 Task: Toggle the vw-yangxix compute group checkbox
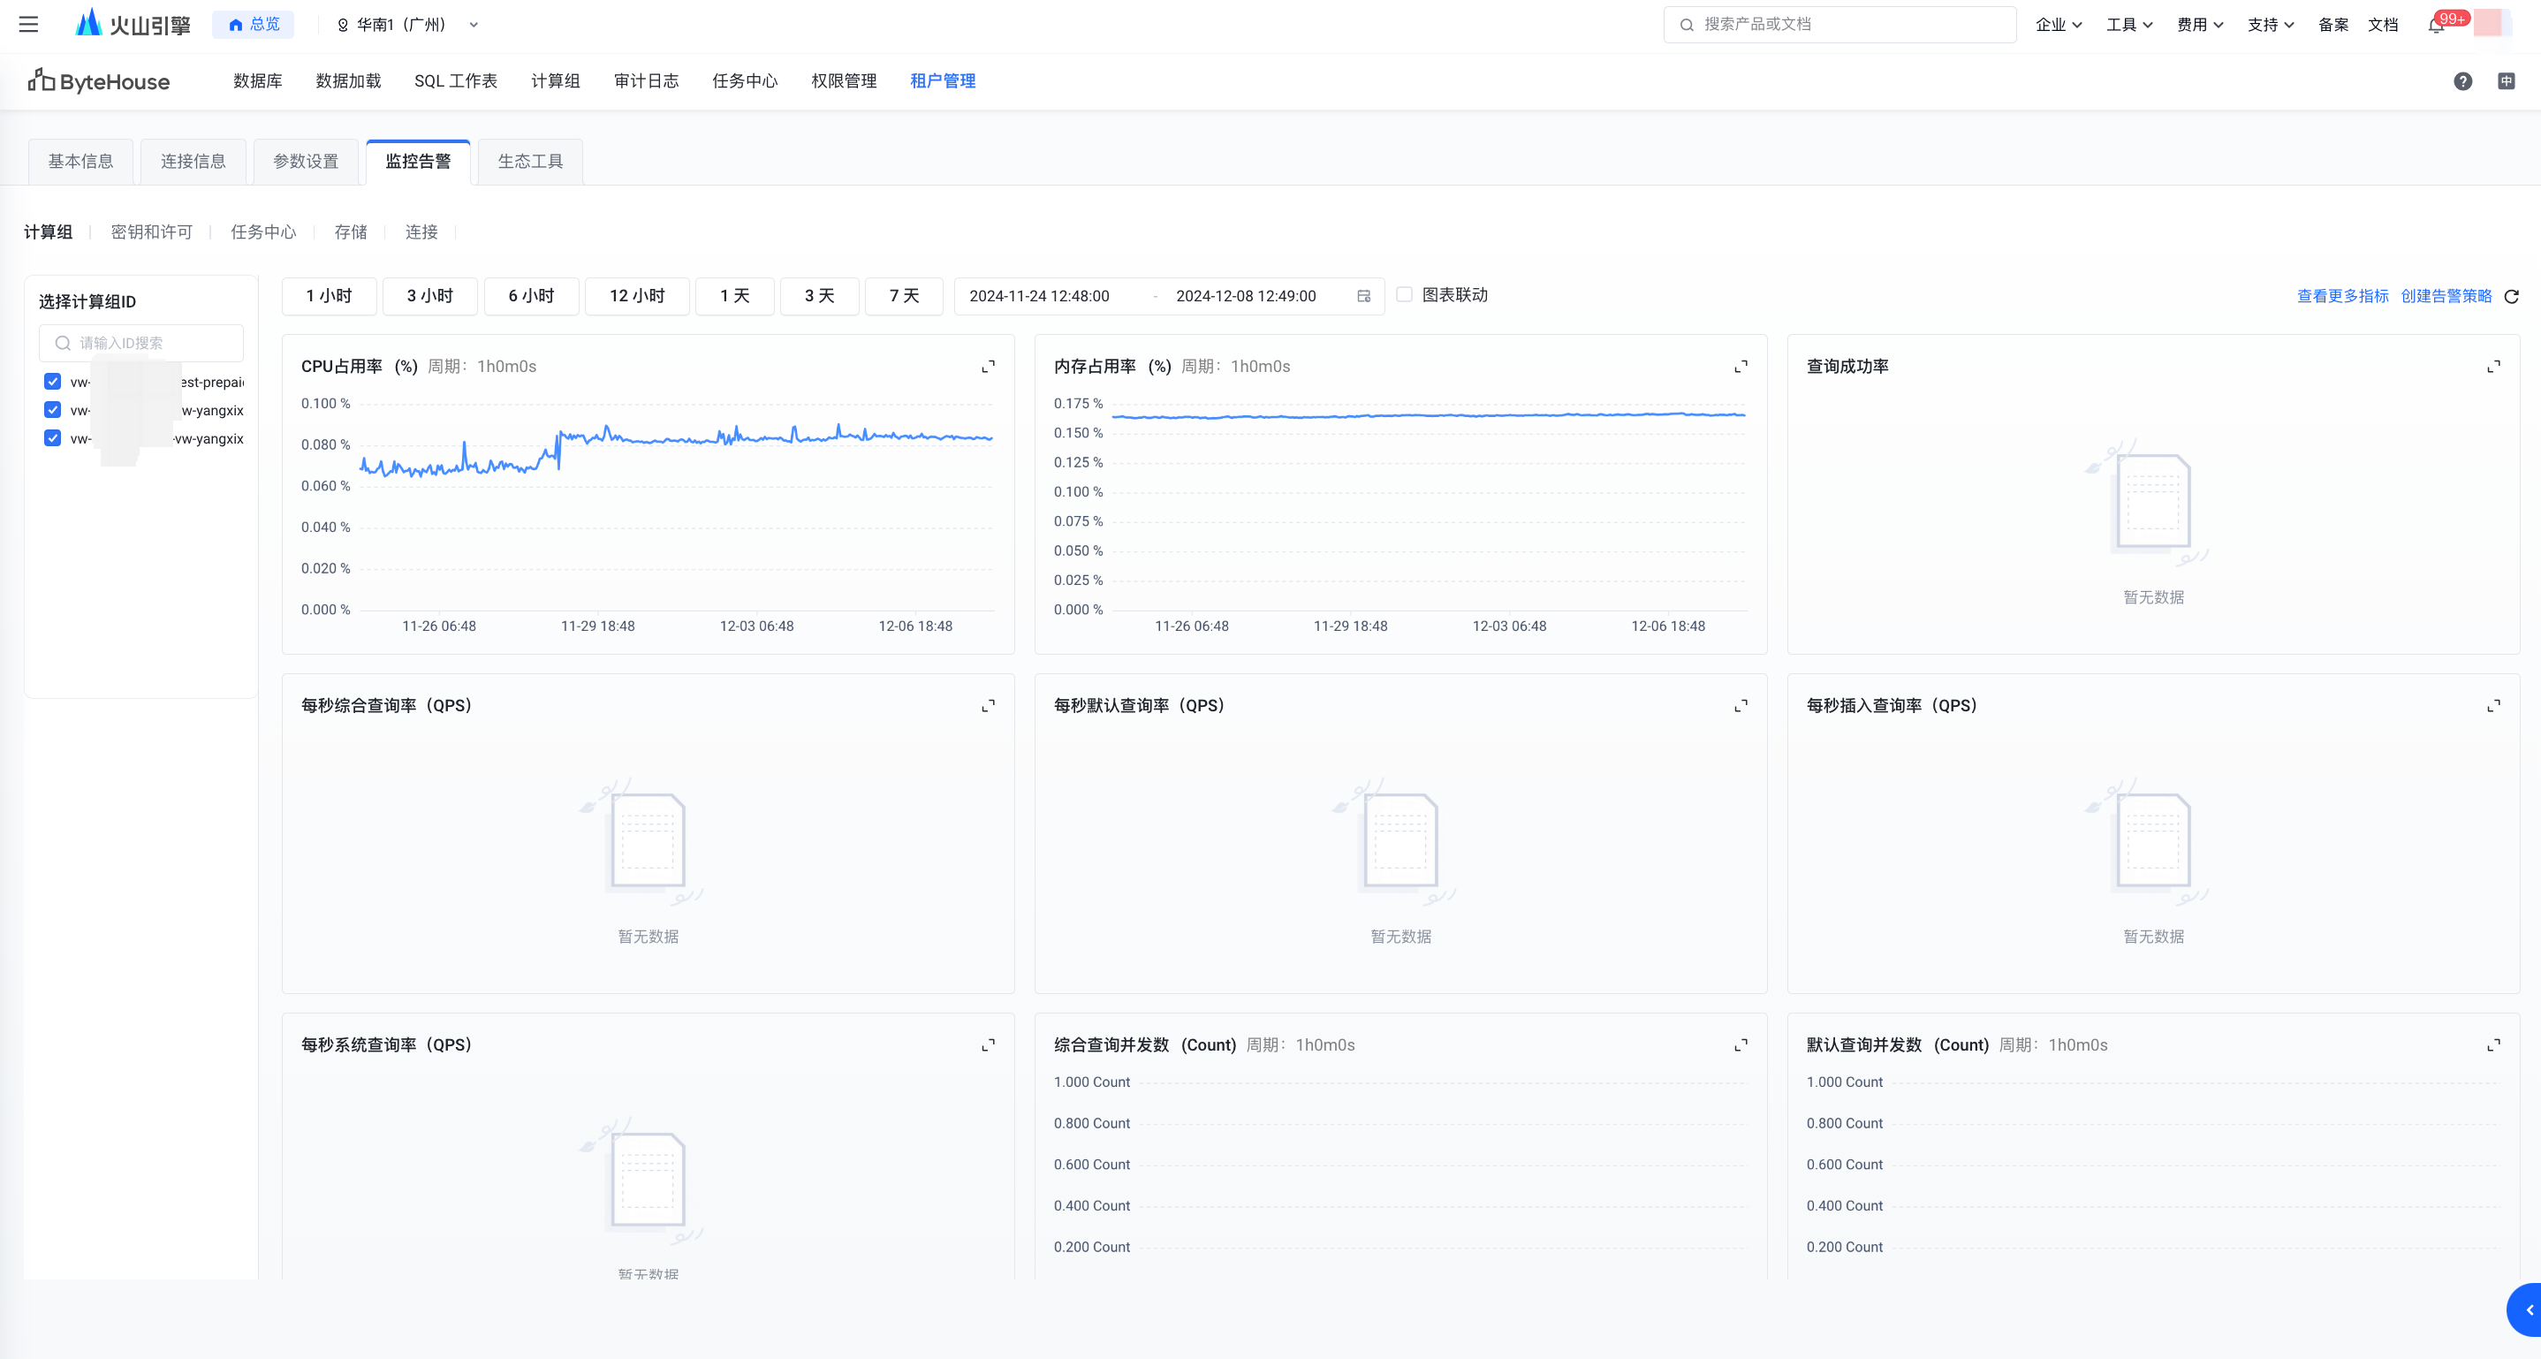[x=52, y=439]
